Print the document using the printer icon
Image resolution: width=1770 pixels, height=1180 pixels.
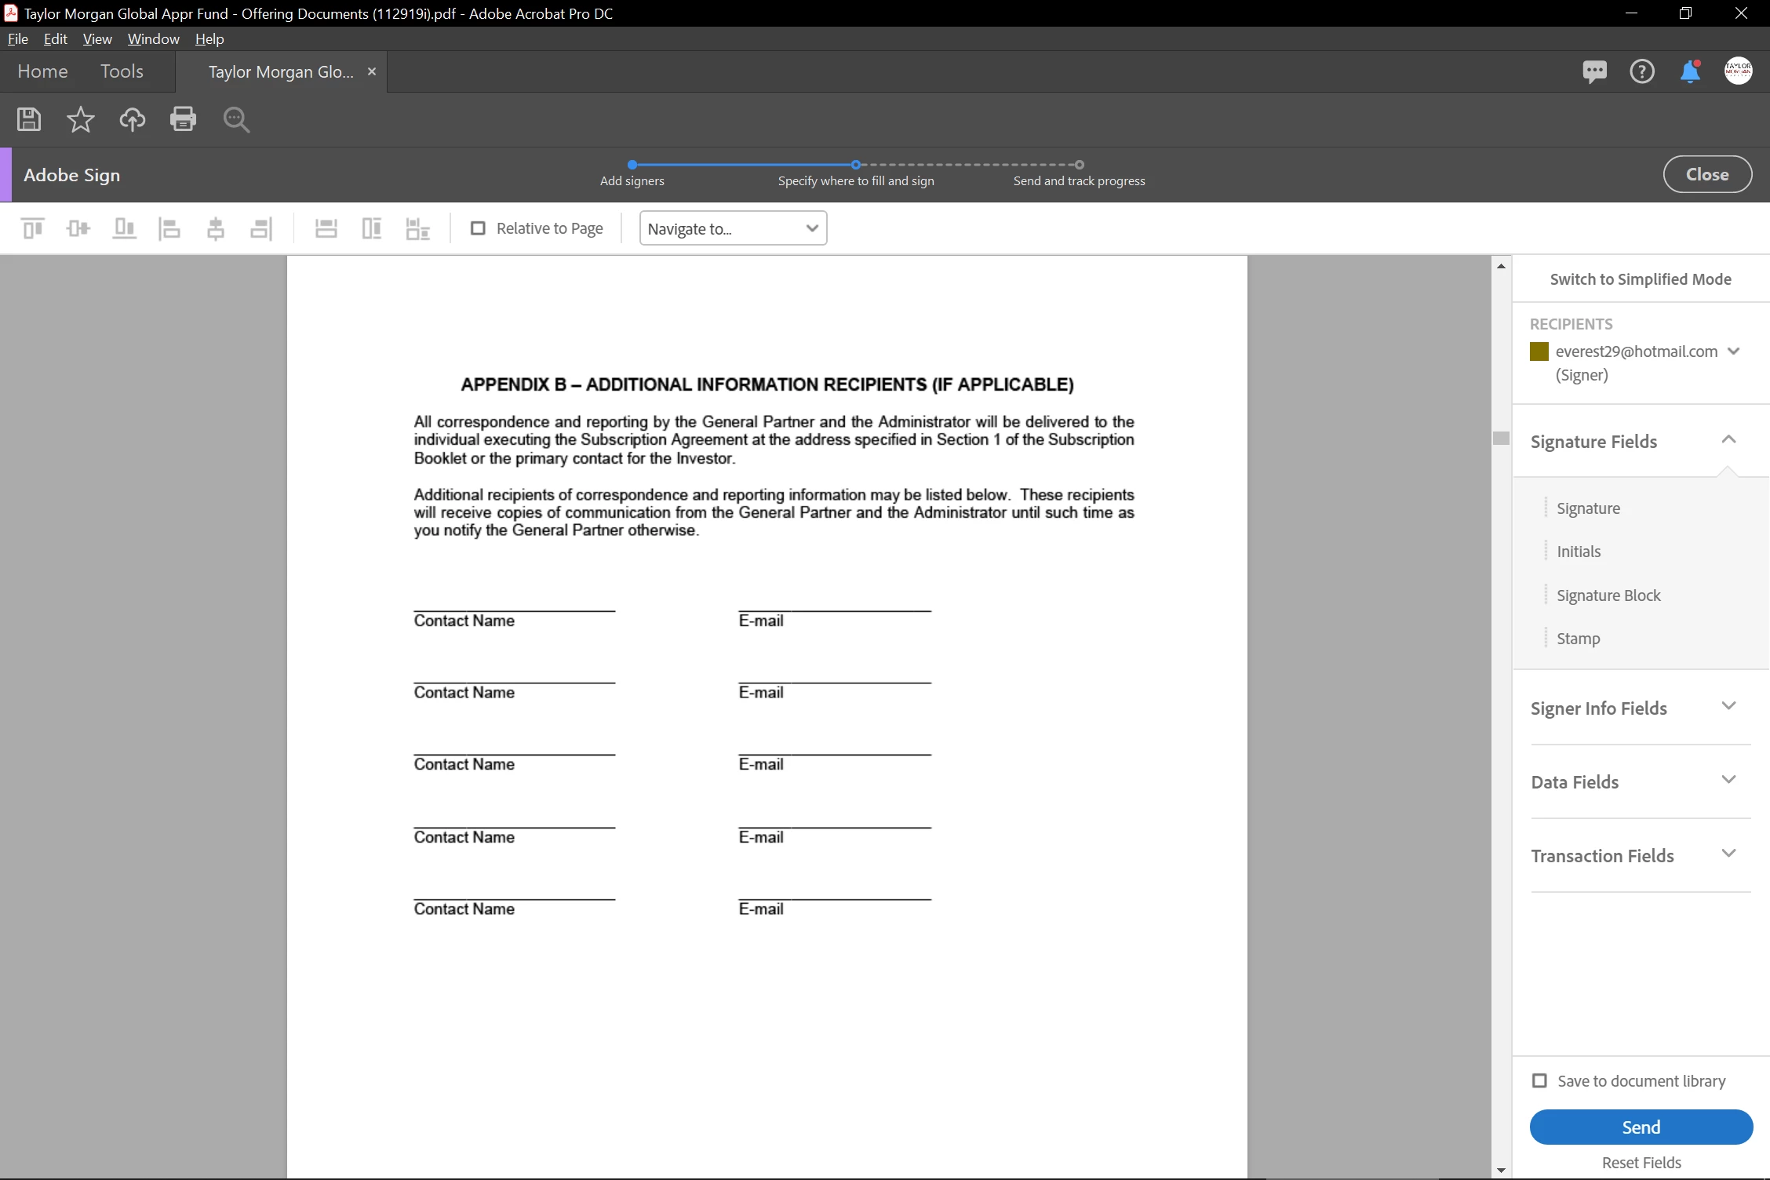click(183, 119)
